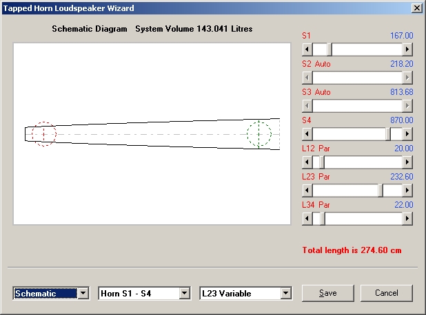Viewport: 426px width, 315px height.
Task: Click the L12 Par label
Action: pos(316,149)
